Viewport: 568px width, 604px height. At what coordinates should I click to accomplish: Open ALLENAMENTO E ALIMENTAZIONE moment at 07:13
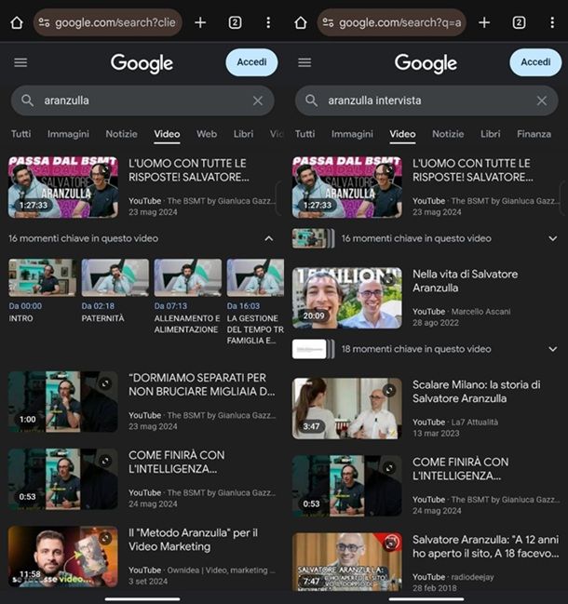point(188,277)
